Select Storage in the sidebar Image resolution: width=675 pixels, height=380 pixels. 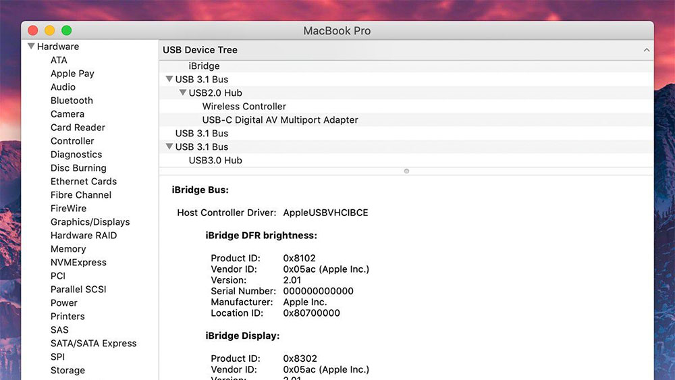pyautogui.click(x=67, y=371)
